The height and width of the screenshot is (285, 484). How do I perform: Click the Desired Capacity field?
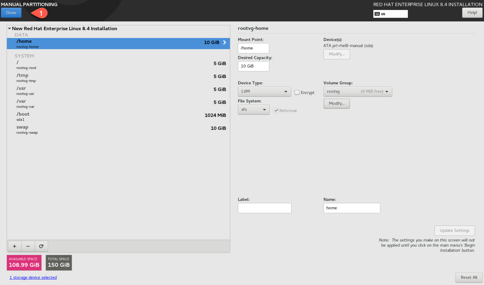point(253,66)
